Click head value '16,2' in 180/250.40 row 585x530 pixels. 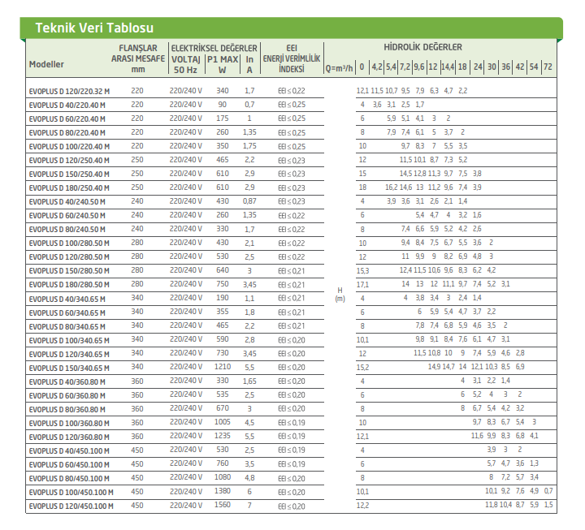coord(391,187)
